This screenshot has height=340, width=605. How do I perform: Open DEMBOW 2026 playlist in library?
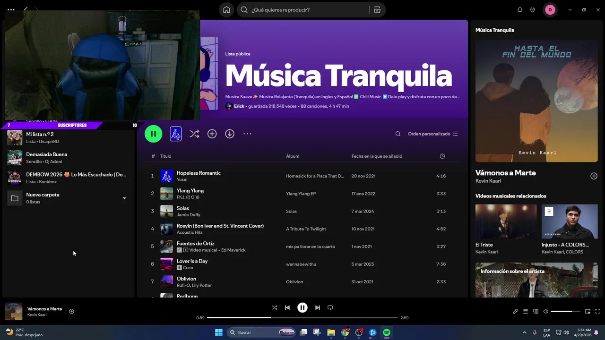69,178
